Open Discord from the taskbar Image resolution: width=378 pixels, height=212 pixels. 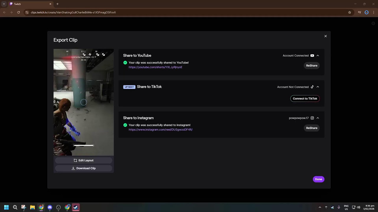pos(50,207)
